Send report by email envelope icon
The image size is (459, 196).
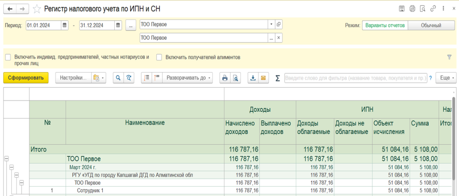tap(263, 78)
